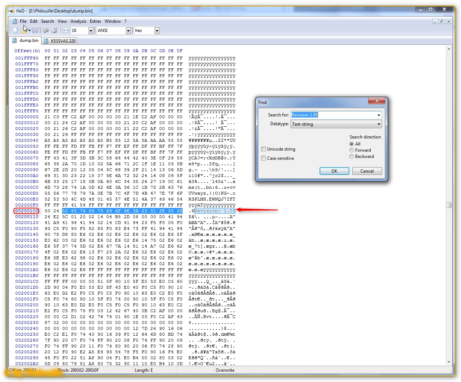Expand the Datatype Text-string dropdown
Image resolution: width=461 pixels, height=382 pixels.
[x=379, y=125]
